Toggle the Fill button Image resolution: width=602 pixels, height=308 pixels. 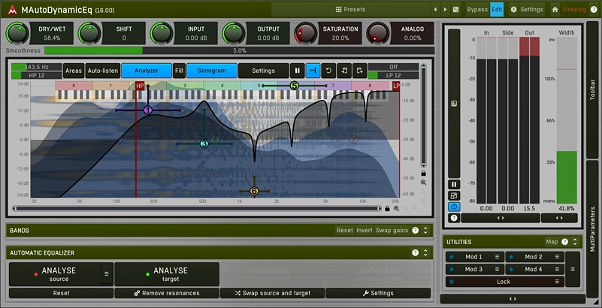point(179,71)
